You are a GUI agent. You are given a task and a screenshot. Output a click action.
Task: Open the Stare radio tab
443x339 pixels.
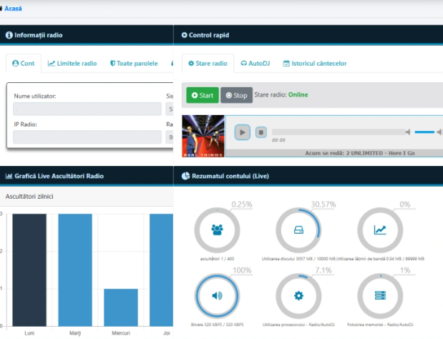tap(208, 64)
